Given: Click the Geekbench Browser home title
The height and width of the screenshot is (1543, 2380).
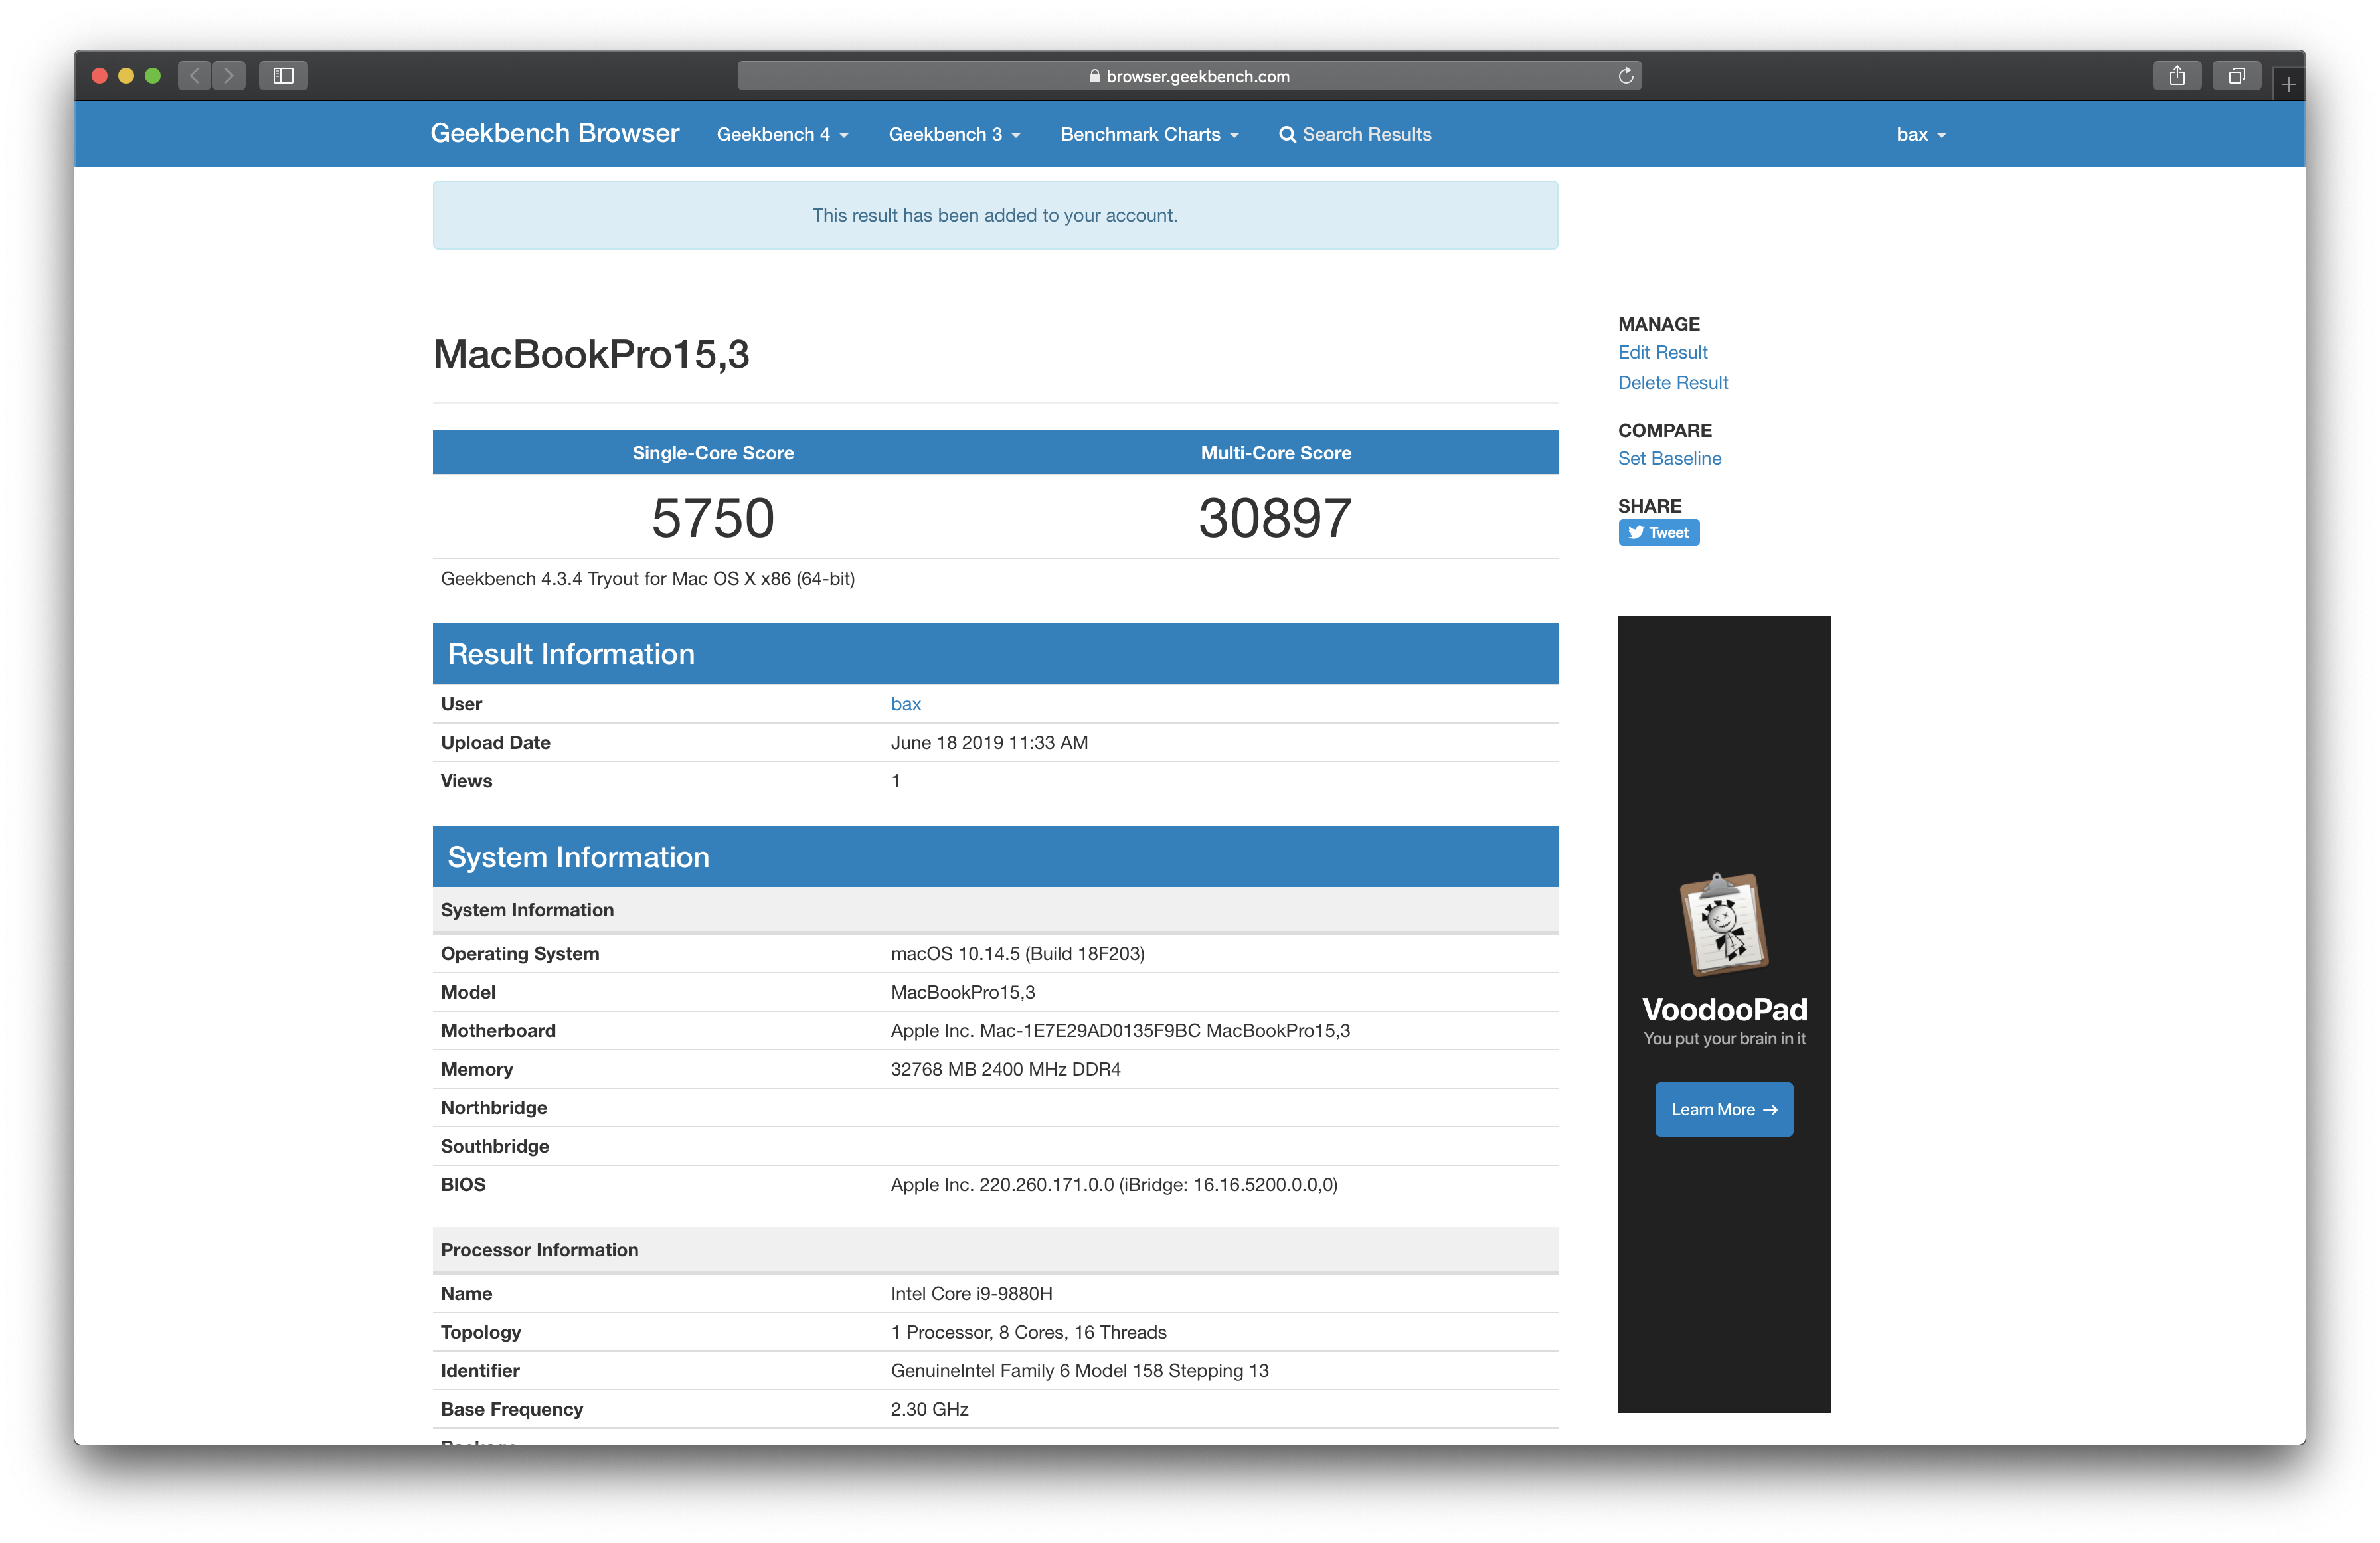Looking at the screenshot, I should [554, 134].
